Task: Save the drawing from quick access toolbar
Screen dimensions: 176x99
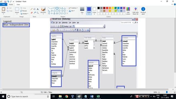Action: pyautogui.click(x=5, y=1)
